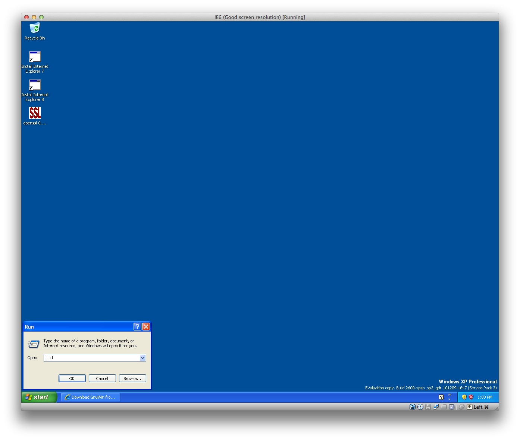Open the Browse... file picker
The image size is (520, 440).
pos(132,379)
